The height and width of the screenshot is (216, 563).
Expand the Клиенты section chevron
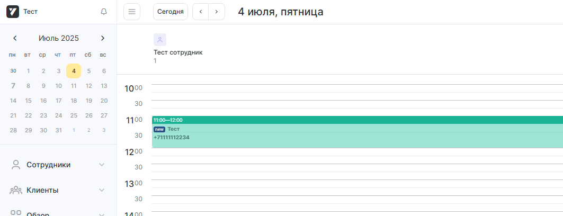(x=102, y=190)
